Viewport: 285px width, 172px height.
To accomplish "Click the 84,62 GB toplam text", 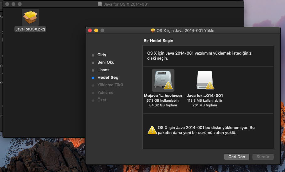I will coord(163,105).
